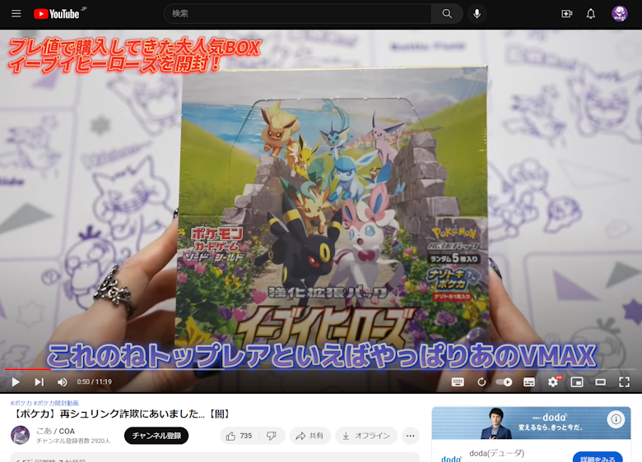Click the keyboard icon in player controls

click(x=458, y=382)
